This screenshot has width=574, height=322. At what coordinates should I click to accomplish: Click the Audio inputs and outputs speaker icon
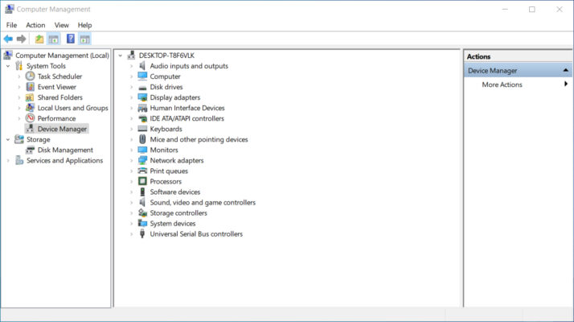pos(142,66)
